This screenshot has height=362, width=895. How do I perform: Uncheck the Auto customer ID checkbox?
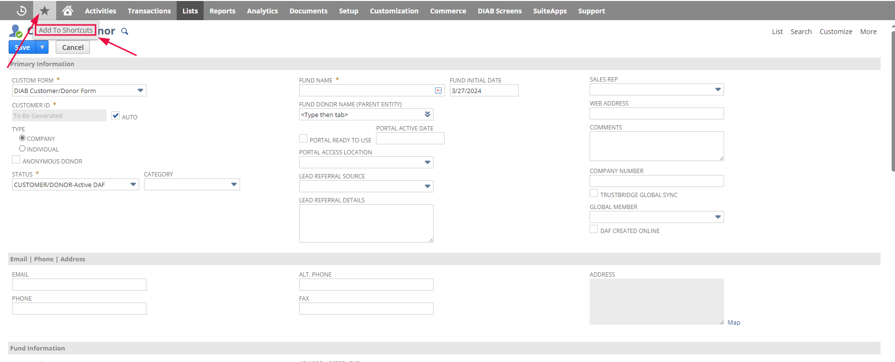pos(115,116)
